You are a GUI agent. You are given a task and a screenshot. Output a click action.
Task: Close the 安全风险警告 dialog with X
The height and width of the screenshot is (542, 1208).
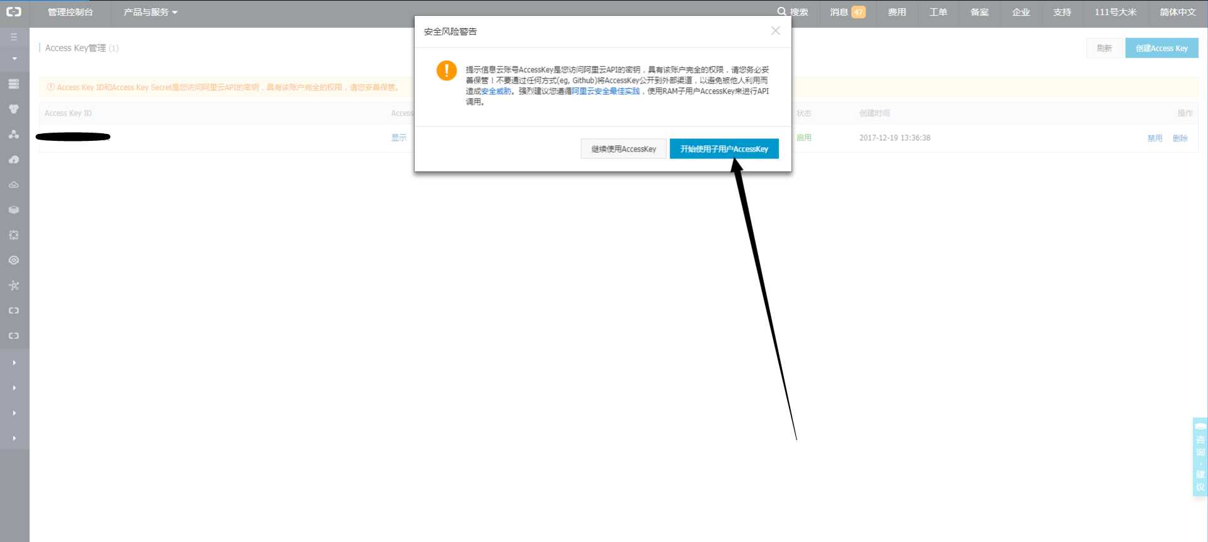pyautogui.click(x=776, y=31)
